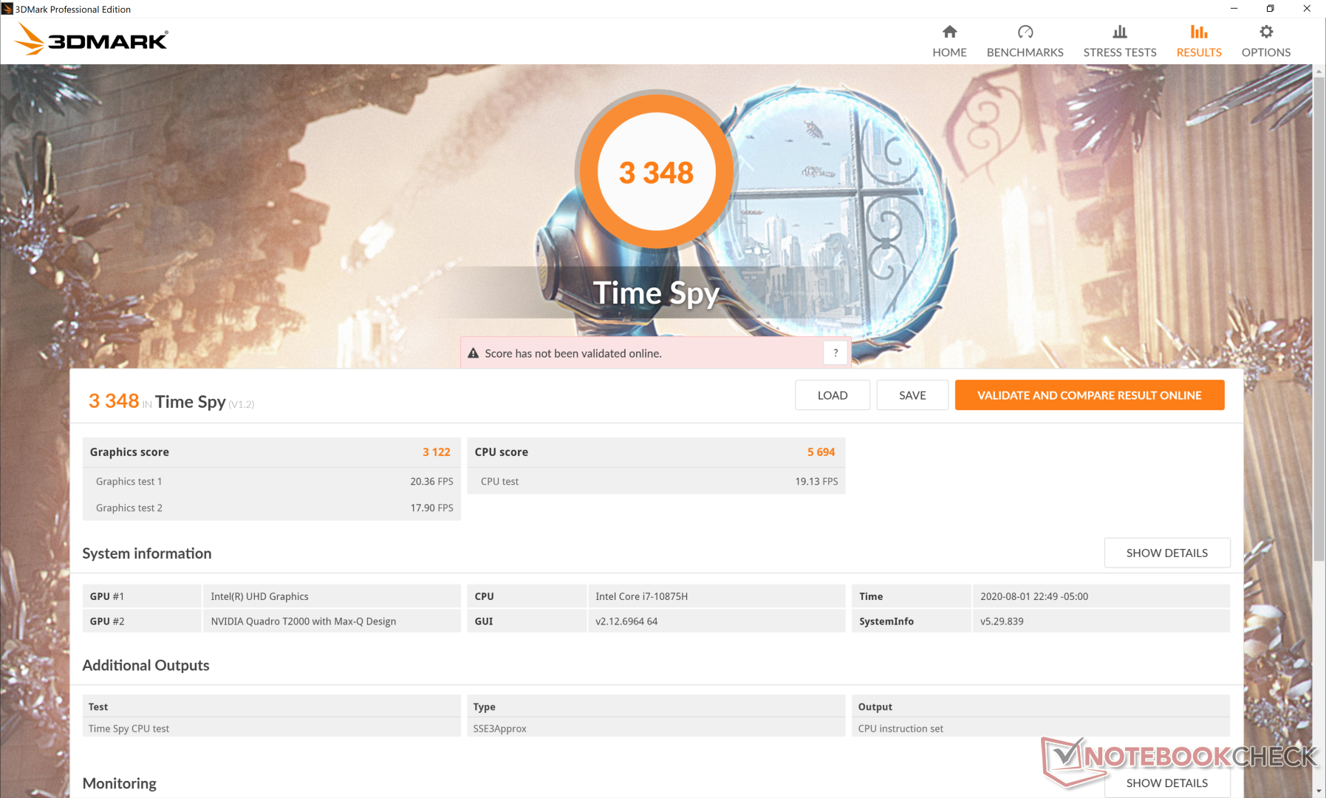This screenshot has height=798, width=1326.
Task: Click the SystemInfo version v5.29.839
Action: (x=1101, y=621)
